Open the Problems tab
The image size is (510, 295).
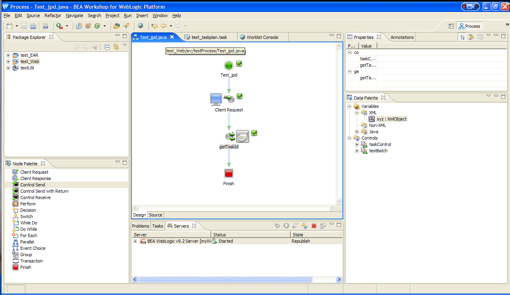(141, 226)
